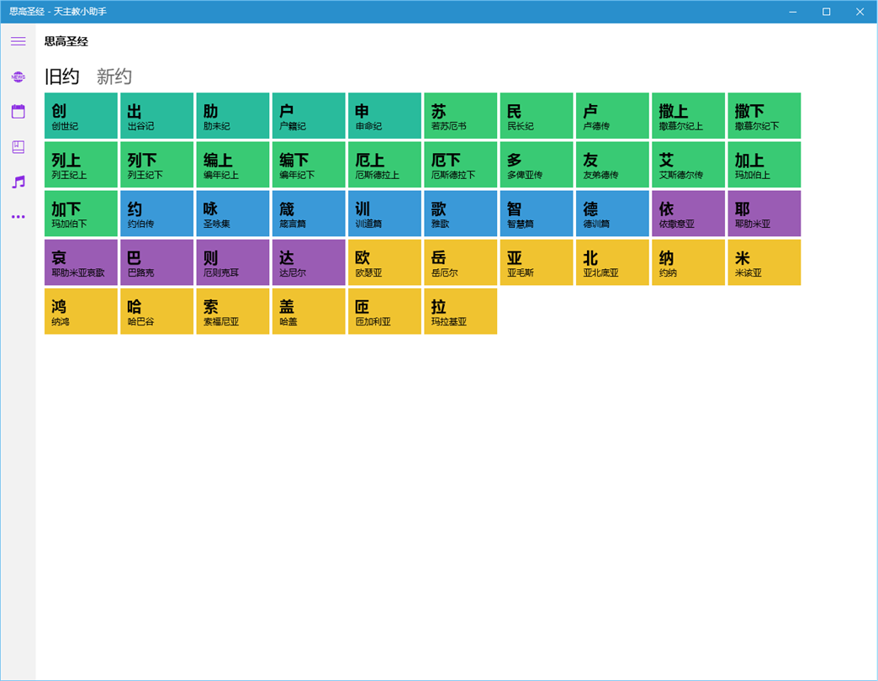878x681 pixels.
Task: Open the News globe icon in sidebar
Action: pyautogui.click(x=18, y=77)
